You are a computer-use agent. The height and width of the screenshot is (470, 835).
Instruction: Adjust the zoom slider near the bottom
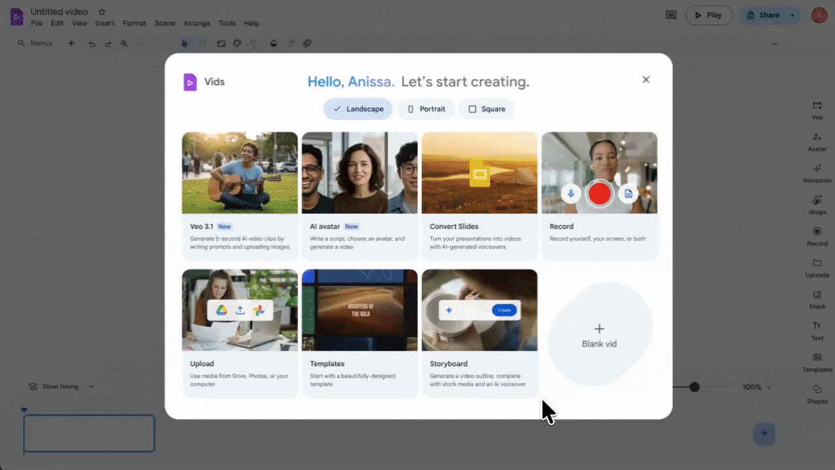click(x=695, y=386)
